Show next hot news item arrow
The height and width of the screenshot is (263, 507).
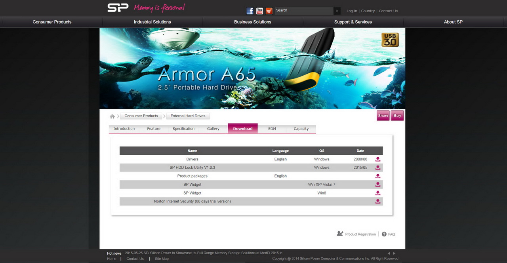[x=394, y=253]
